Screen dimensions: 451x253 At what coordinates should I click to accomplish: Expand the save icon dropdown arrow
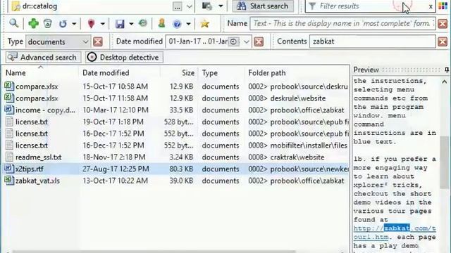131,24
